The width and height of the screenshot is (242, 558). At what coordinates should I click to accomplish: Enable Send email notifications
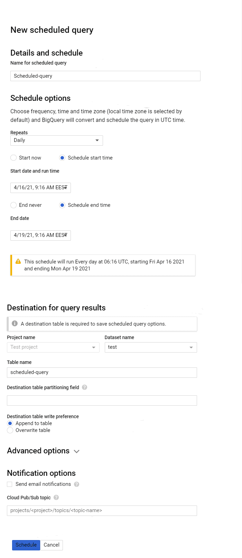(x=9, y=484)
